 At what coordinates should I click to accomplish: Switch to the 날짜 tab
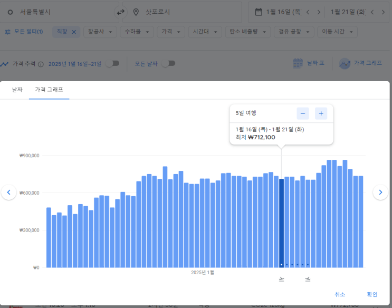tap(17, 90)
